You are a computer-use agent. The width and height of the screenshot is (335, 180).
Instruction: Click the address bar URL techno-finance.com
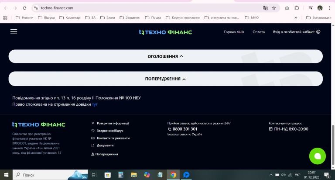(x=57, y=8)
